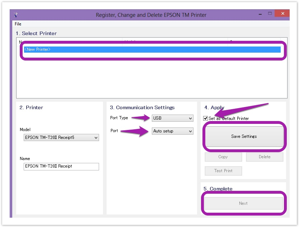Click the Copy button
The image size is (299, 227).
tap(223, 157)
